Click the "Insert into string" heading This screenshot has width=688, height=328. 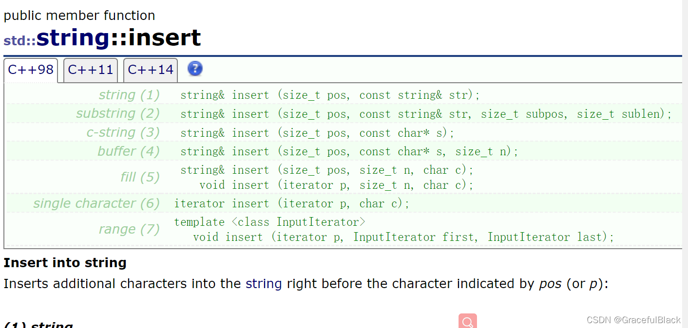point(65,263)
